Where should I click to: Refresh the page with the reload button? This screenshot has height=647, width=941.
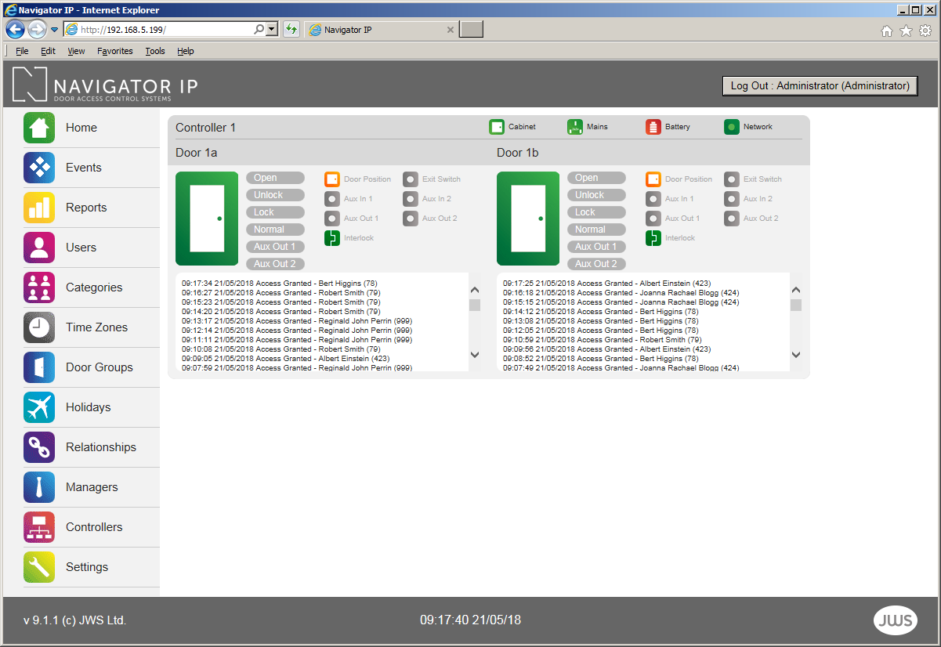click(x=291, y=30)
